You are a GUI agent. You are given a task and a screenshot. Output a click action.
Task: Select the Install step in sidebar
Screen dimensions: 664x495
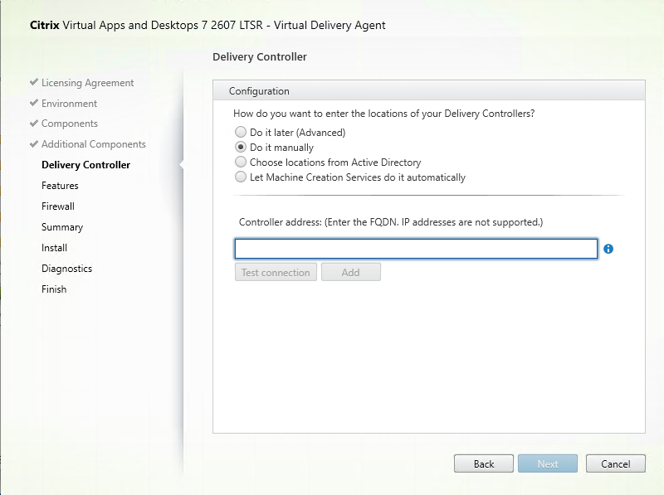pyautogui.click(x=54, y=247)
